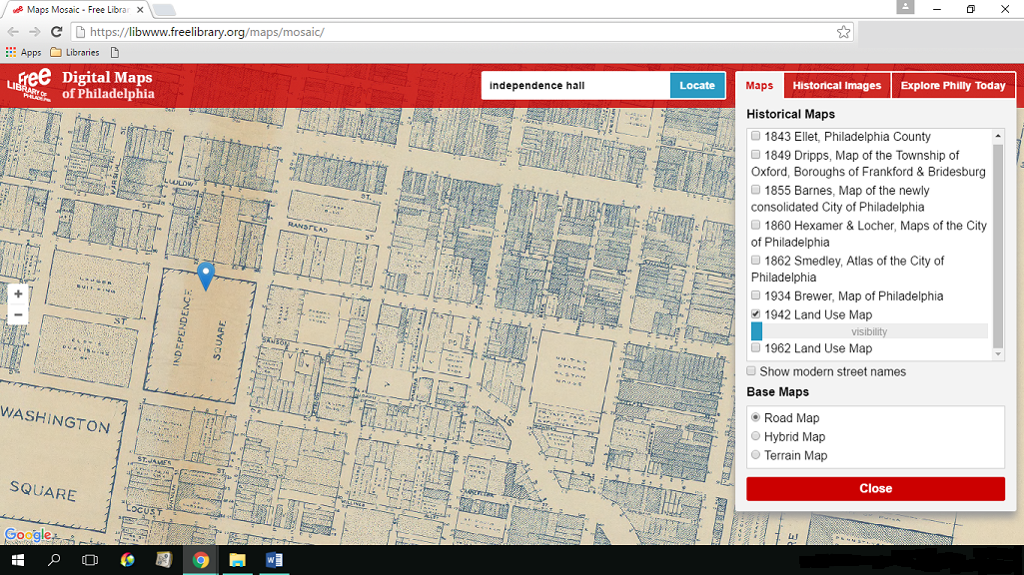Click the Digital Maps of Philadelphia title
The width and height of the screenshot is (1024, 575).
coord(108,86)
